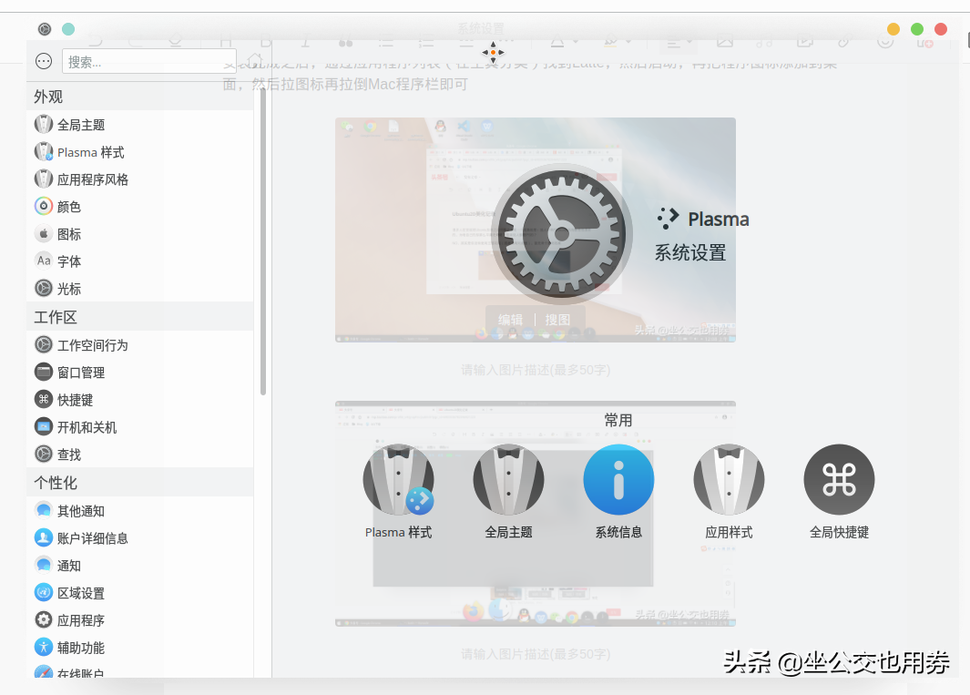Open 其他通知 in the sidebar
Viewport: 970px width, 695px height.
pos(140,511)
